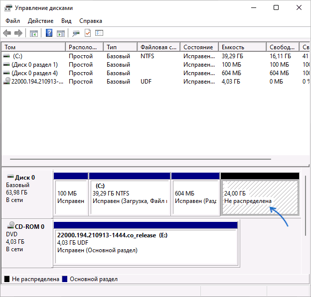Select the CD-ROM 0 UDF volume block
The width and height of the screenshot is (311, 297).
[145, 243]
